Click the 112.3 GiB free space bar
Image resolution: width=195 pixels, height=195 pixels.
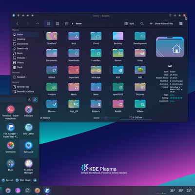(136, 118)
